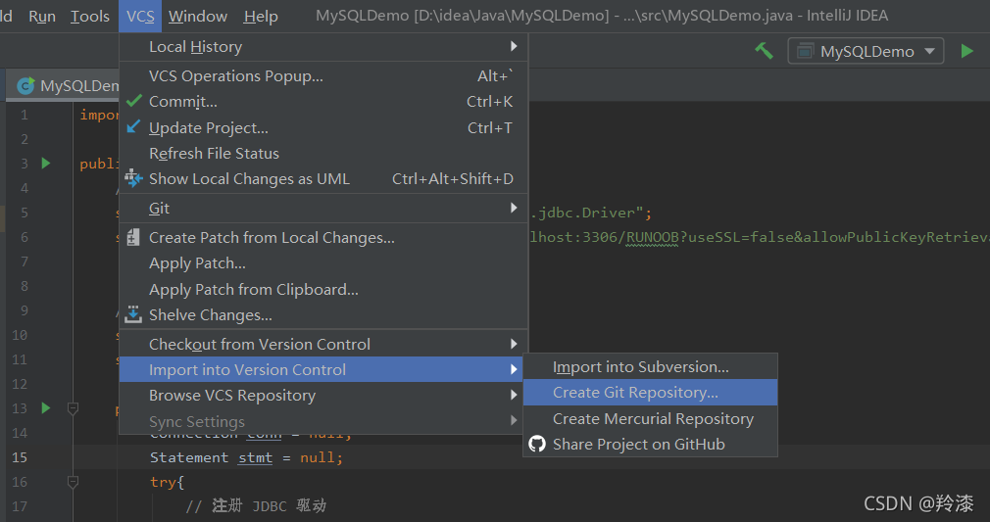Image resolution: width=990 pixels, height=522 pixels.
Task: Open the MySQLDemo run configuration dropdown
Action: (x=866, y=51)
